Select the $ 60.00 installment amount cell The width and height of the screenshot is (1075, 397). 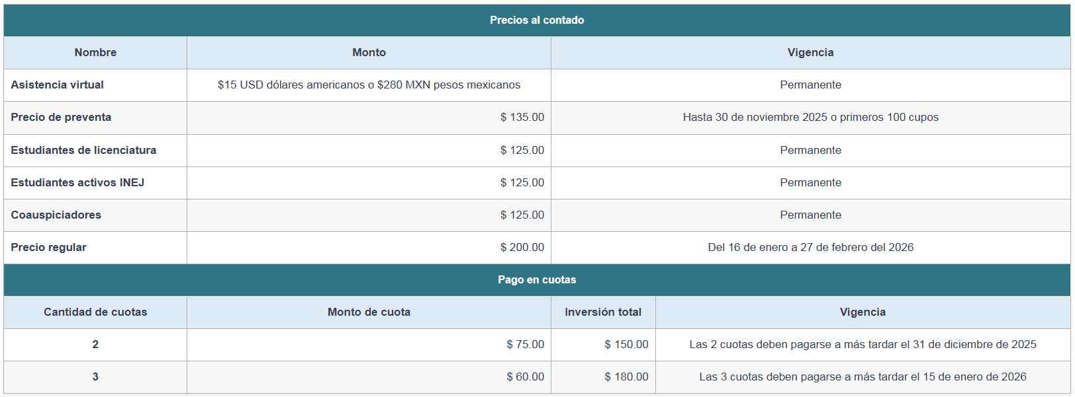(525, 377)
